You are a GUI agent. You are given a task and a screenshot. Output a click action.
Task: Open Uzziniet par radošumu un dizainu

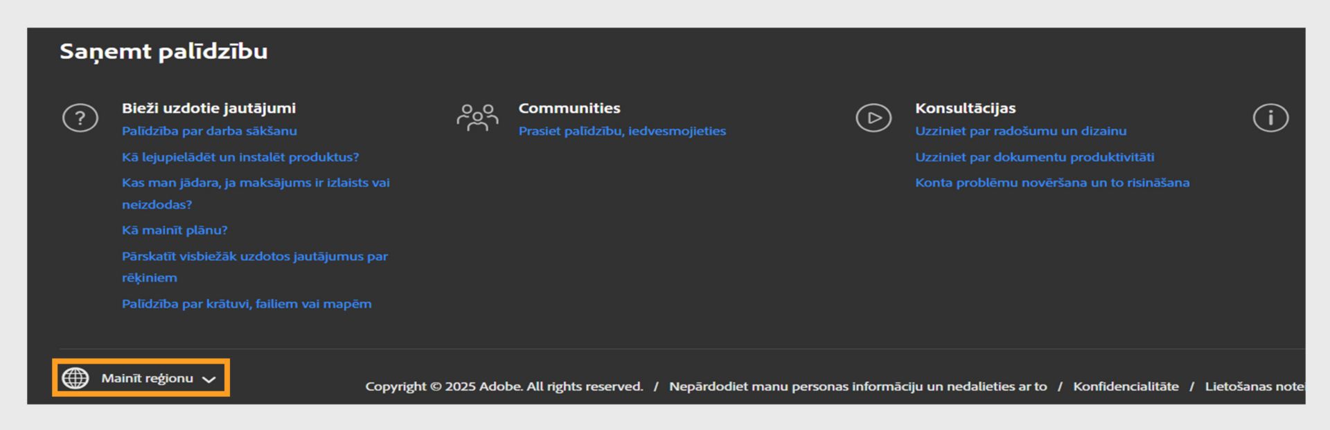click(x=1020, y=131)
